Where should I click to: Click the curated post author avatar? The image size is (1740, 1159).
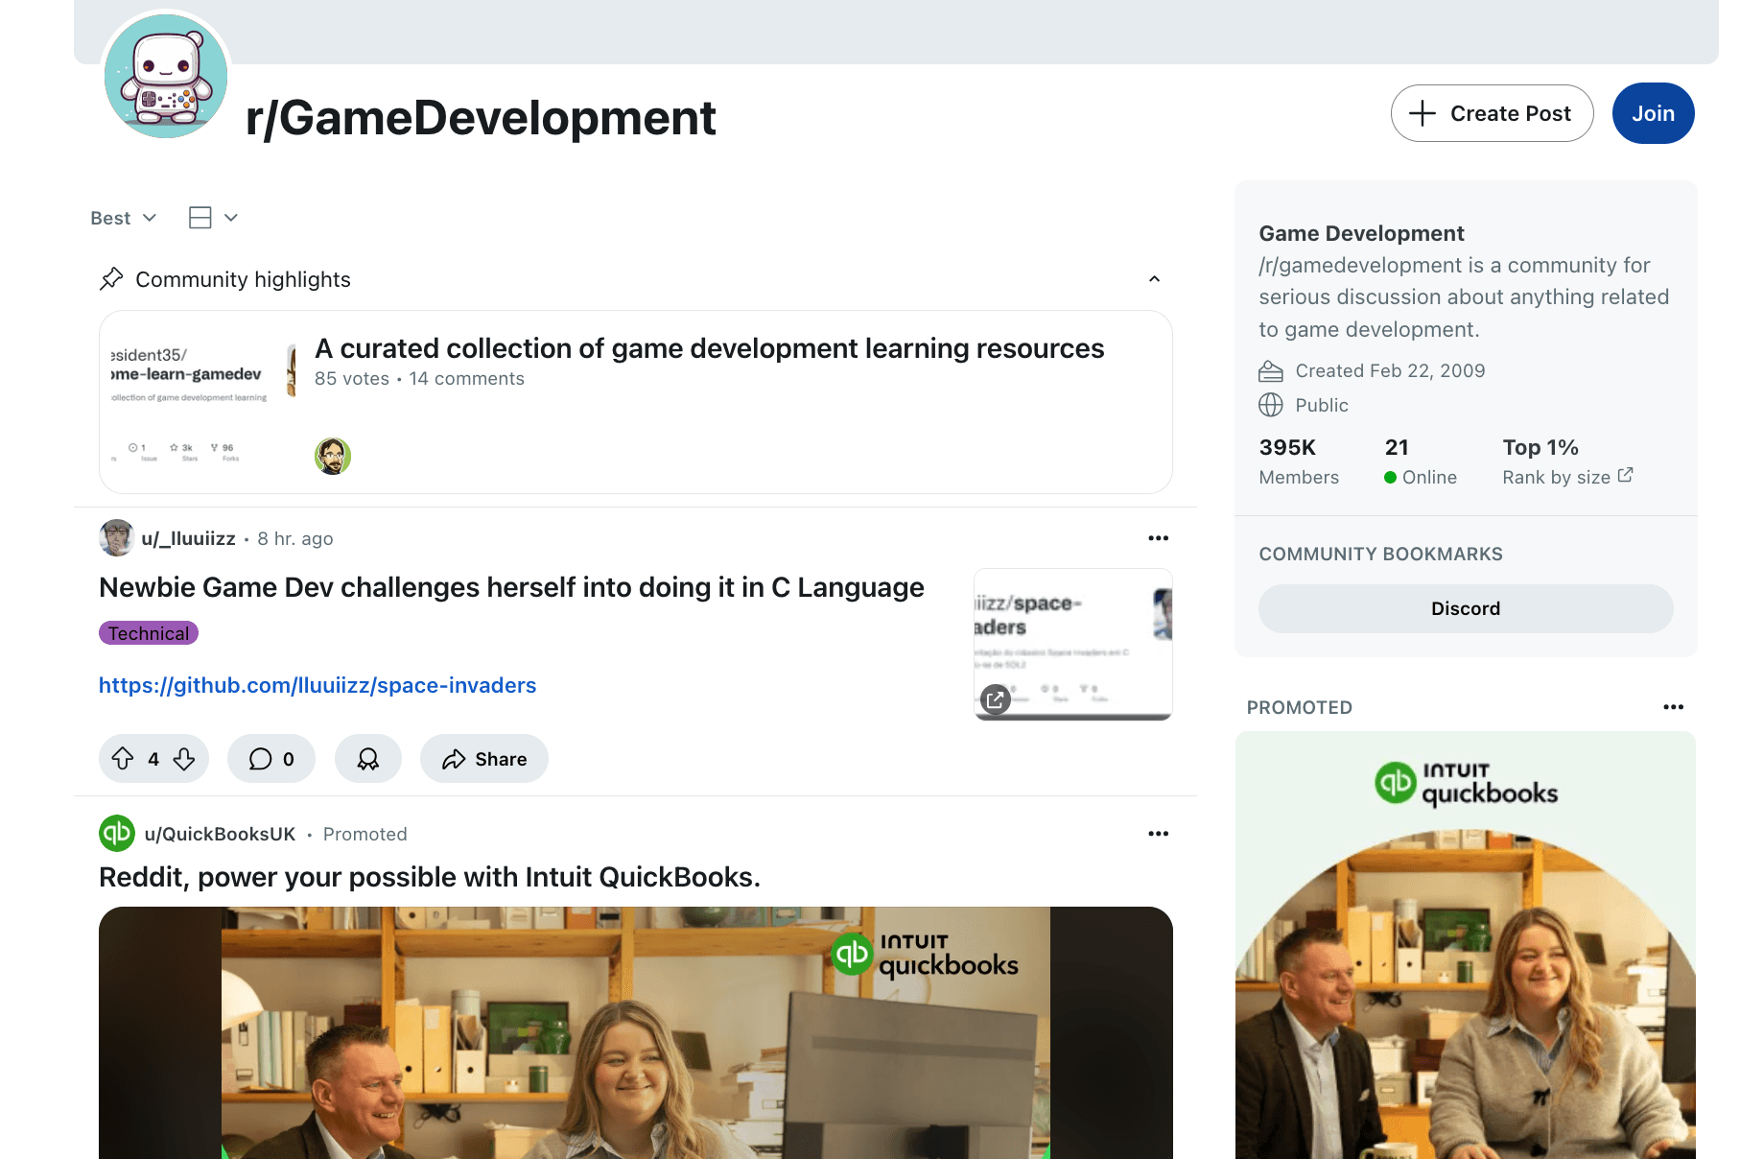pos(333,456)
